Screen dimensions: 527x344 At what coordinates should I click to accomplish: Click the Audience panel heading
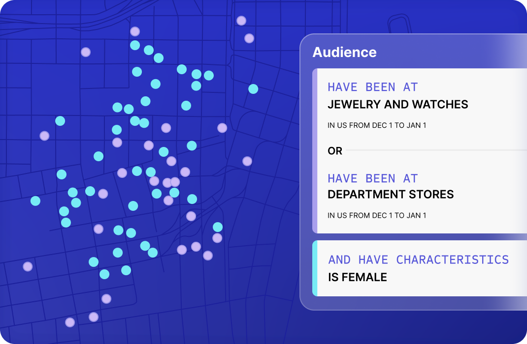tap(344, 52)
